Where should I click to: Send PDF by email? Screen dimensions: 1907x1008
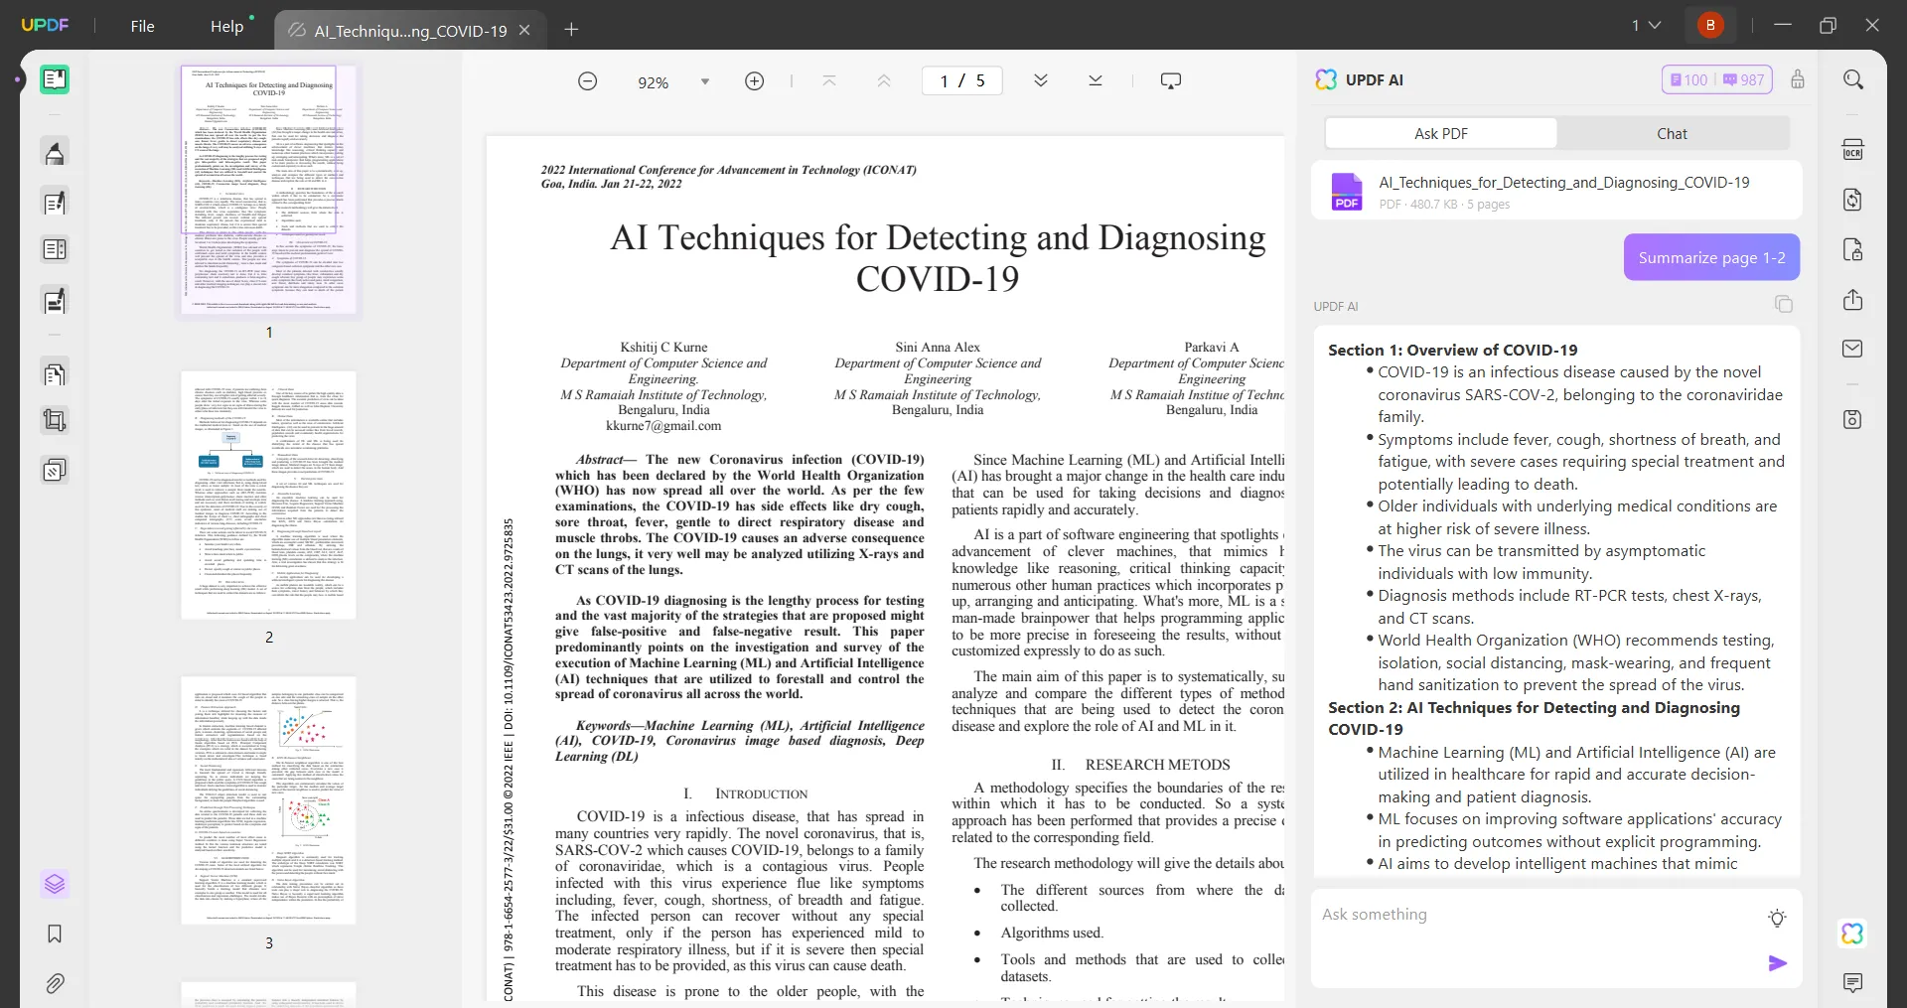point(1853,349)
